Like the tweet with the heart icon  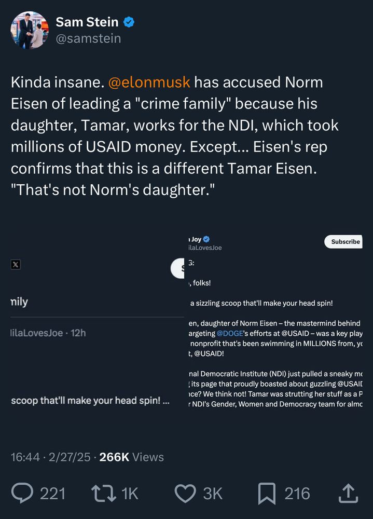[185, 493]
